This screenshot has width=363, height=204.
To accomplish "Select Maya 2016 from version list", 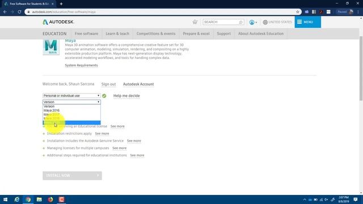I will 71,110.
